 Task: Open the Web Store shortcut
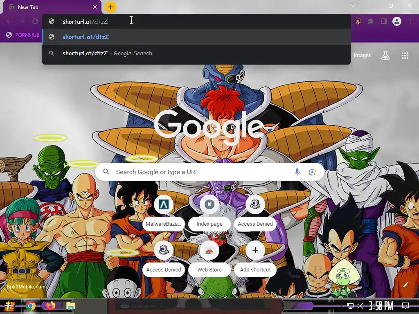pos(209,258)
